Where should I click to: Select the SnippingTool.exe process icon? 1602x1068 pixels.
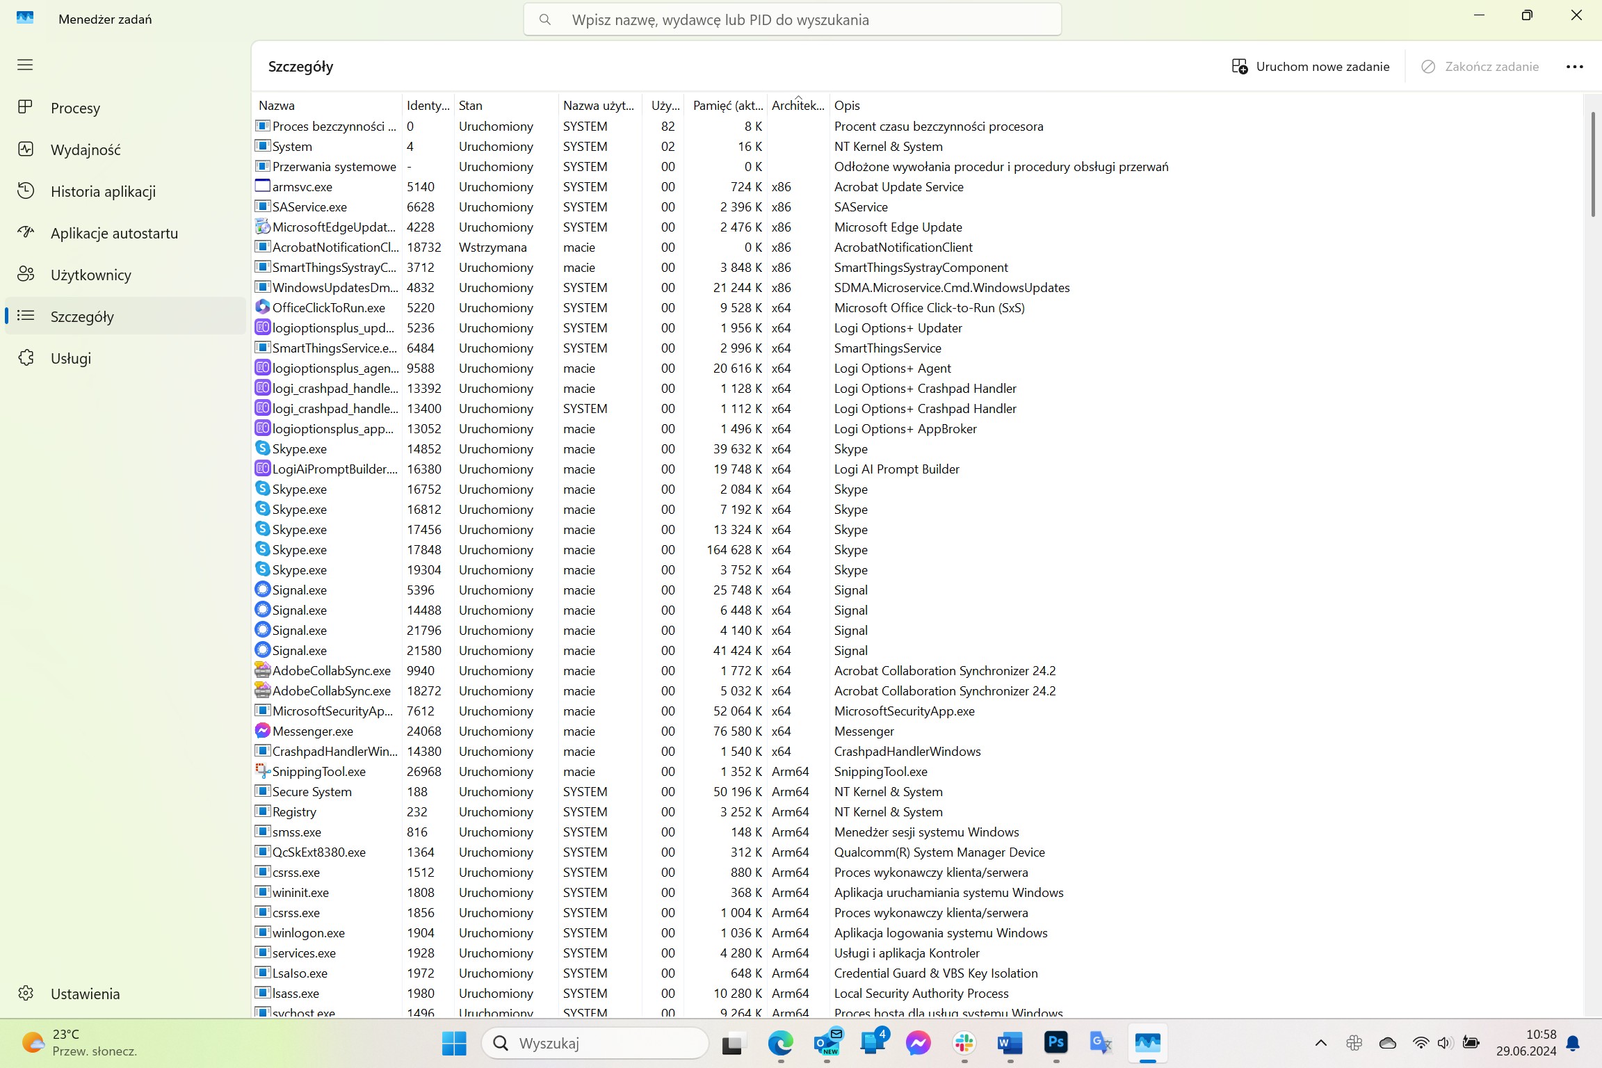click(262, 771)
